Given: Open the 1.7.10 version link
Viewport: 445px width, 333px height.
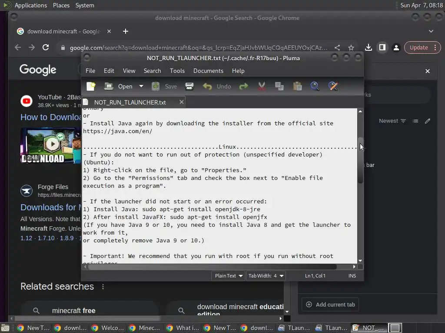Looking at the screenshot, I should [46, 238].
